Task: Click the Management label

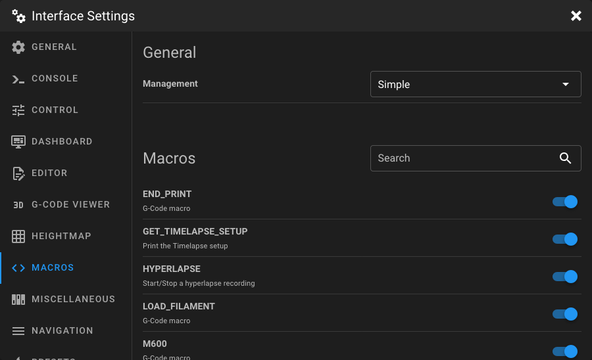Action: (x=170, y=83)
